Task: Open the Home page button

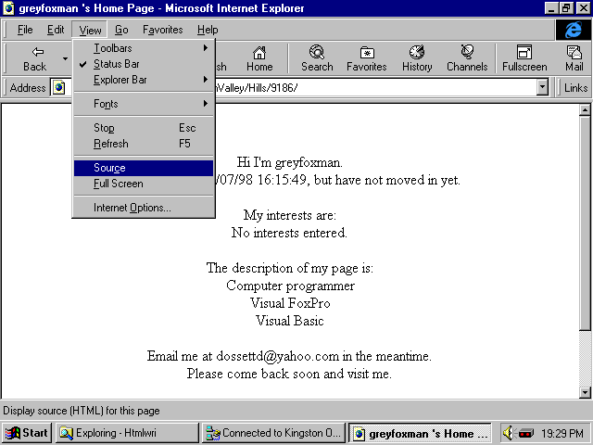Action: click(x=259, y=58)
